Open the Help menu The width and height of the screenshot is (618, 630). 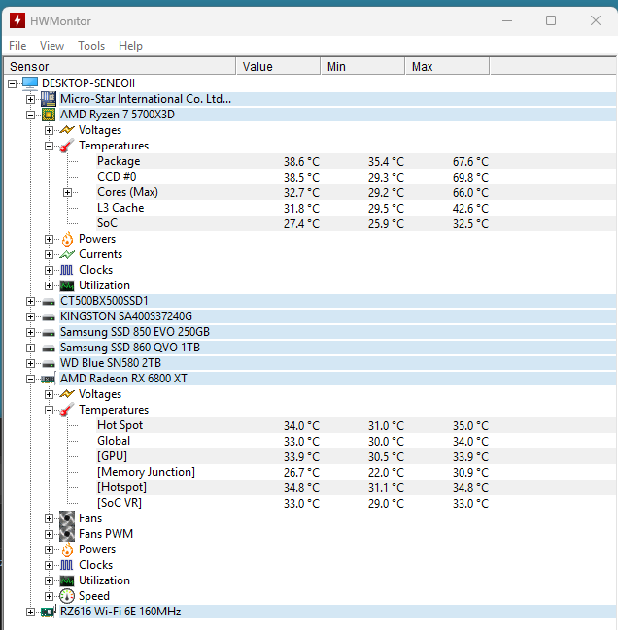(130, 46)
